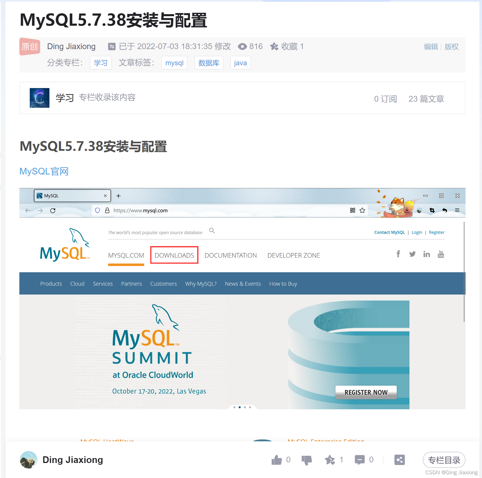
Task: Open MySQL YouTube icon
Action: coord(441,254)
